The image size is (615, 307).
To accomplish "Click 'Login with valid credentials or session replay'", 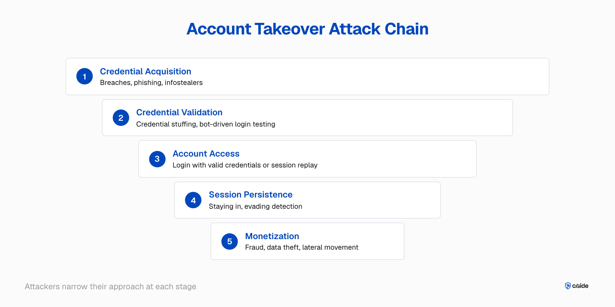I will (x=245, y=165).
